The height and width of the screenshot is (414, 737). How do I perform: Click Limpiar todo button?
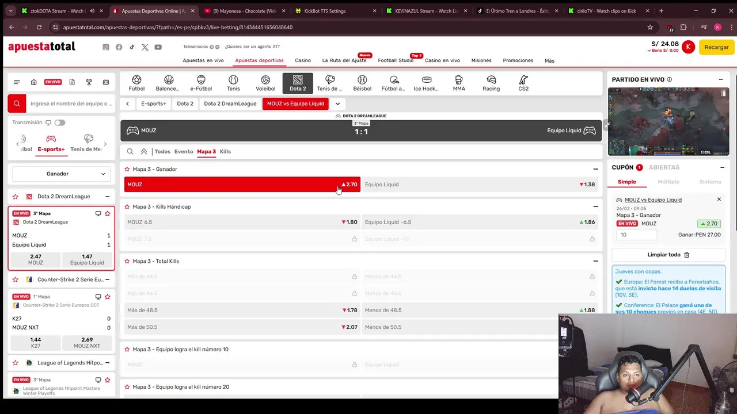(668, 255)
